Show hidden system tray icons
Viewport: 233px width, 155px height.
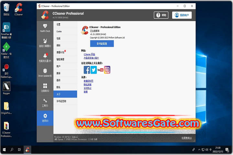click(x=199, y=150)
